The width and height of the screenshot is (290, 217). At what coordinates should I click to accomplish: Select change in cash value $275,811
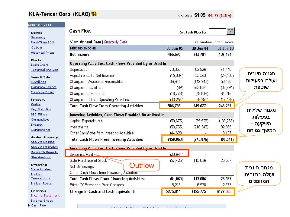173,192
